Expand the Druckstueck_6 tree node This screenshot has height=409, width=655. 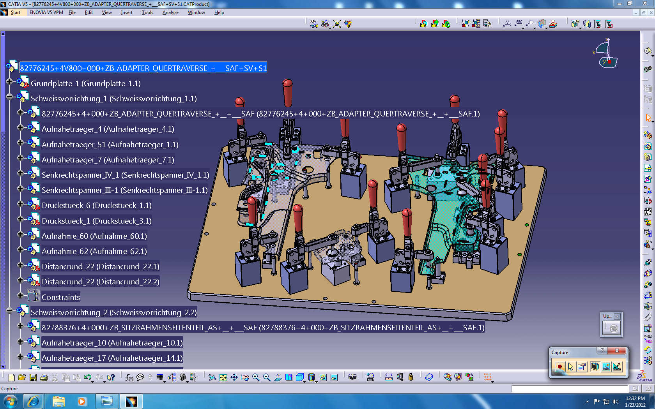click(x=20, y=204)
